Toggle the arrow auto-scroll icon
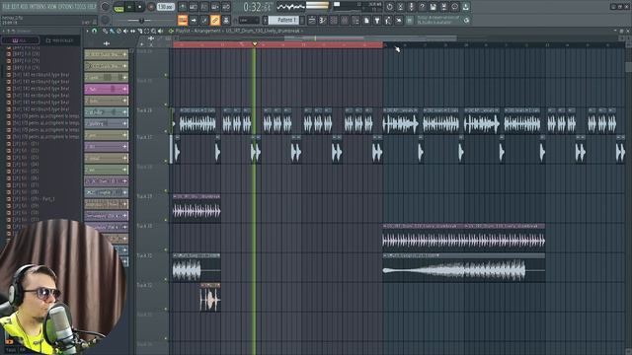Viewport: 632px width, 355px height. pyautogui.click(x=194, y=20)
